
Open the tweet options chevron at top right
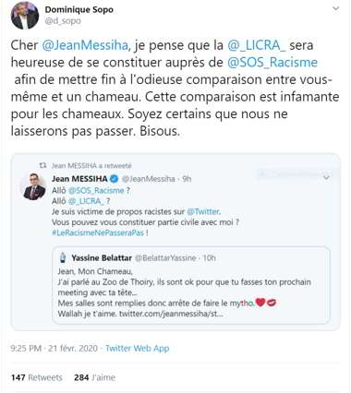pyautogui.click(x=336, y=9)
